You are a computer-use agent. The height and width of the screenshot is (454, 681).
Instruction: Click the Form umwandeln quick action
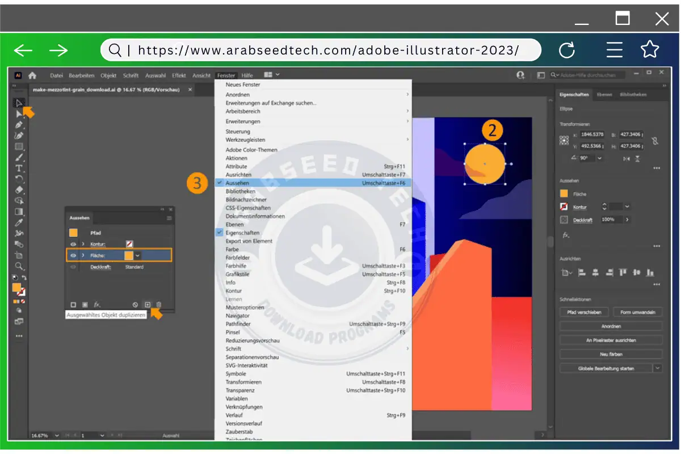tap(638, 312)
